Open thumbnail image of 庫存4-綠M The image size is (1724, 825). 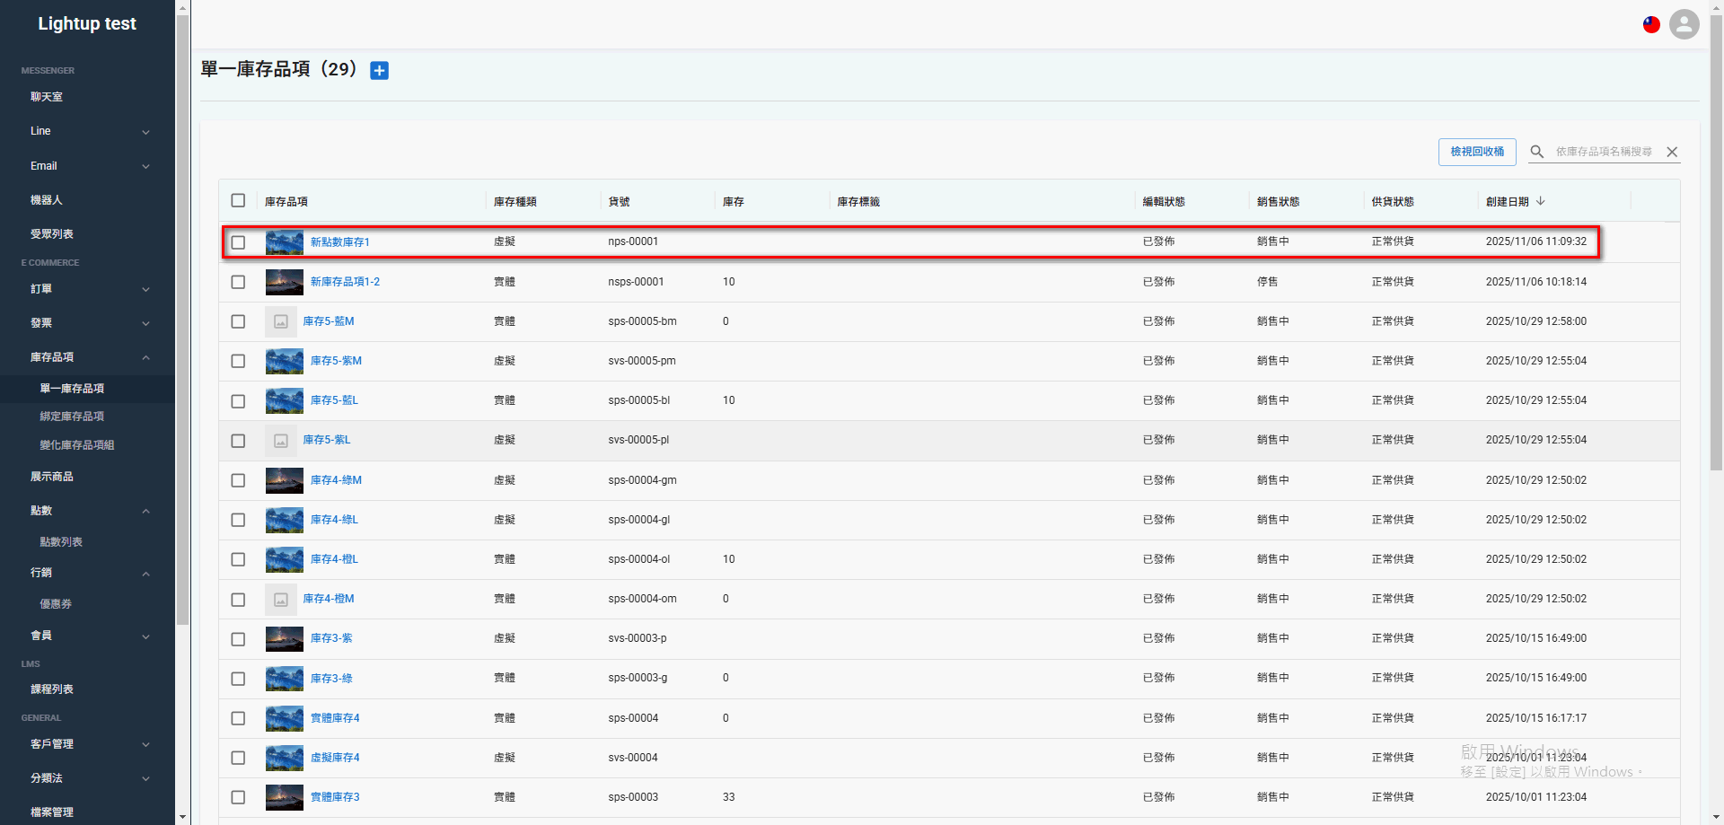tap(285, 480)
